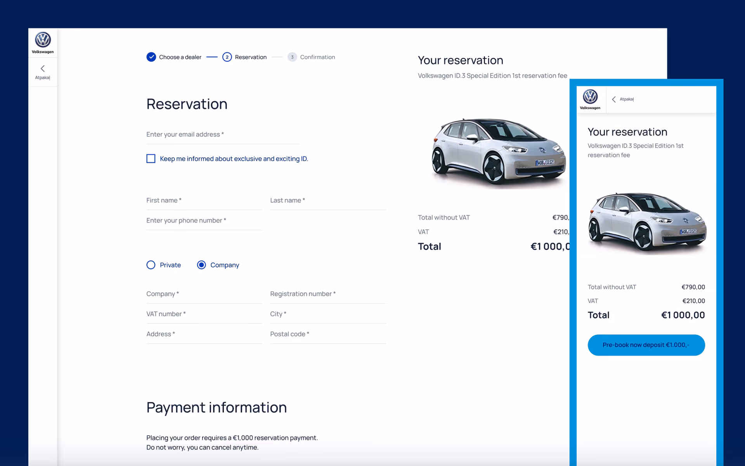The width and height of the screenshot is (745, 466).
Task: Tick the Keep me informed checkbox
Action: tap(151, 158)
